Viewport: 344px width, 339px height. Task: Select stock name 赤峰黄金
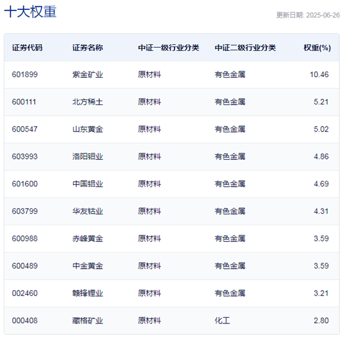[88, 238]
